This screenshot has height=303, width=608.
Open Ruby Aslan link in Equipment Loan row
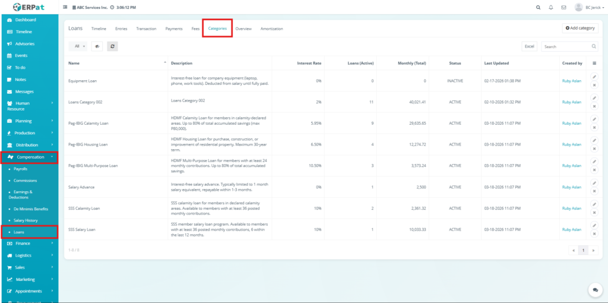(x=571, y=81)
